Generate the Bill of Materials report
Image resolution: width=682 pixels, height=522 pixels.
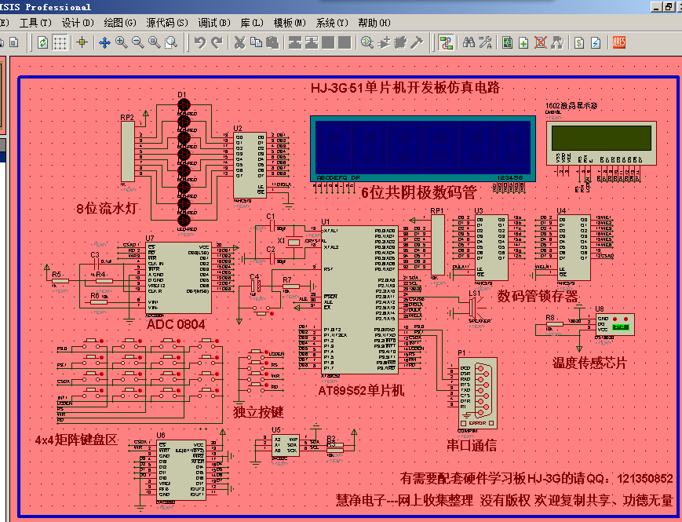[579, 42]
